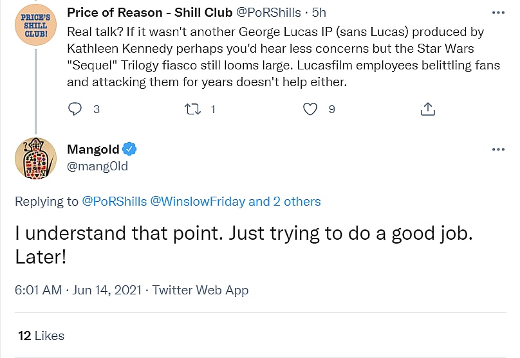View the 12 Likes list
Viewport: 520px width, 358px height.
pos(41,336)
